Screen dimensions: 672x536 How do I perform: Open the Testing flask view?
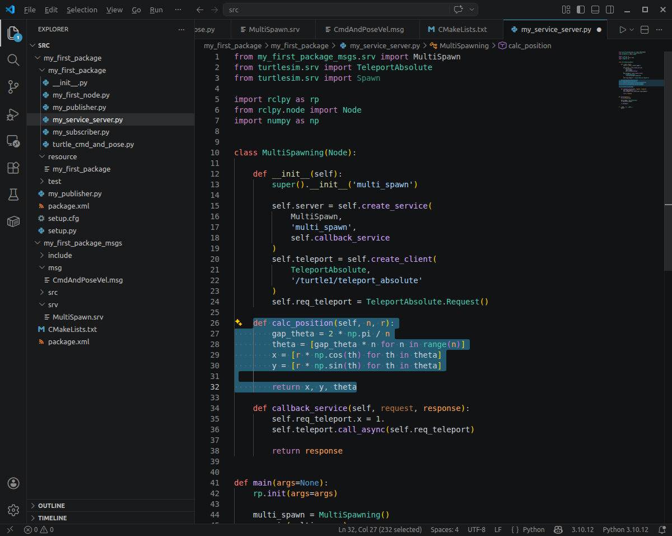[13, 195]
